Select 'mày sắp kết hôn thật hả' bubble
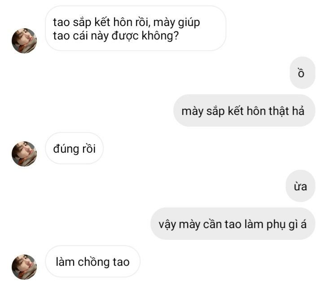This screenshot has width=321, height=287. [244, 110]
